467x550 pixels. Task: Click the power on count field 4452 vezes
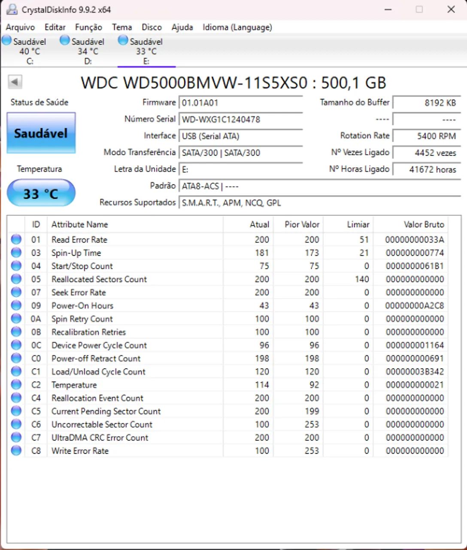tap(426, 153)
